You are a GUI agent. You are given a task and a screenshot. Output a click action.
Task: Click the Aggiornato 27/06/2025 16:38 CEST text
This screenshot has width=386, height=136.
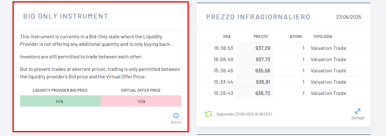pos(245,114)
